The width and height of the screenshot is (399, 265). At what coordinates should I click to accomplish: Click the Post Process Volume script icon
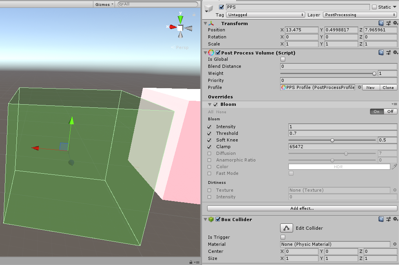click(210, 53)
